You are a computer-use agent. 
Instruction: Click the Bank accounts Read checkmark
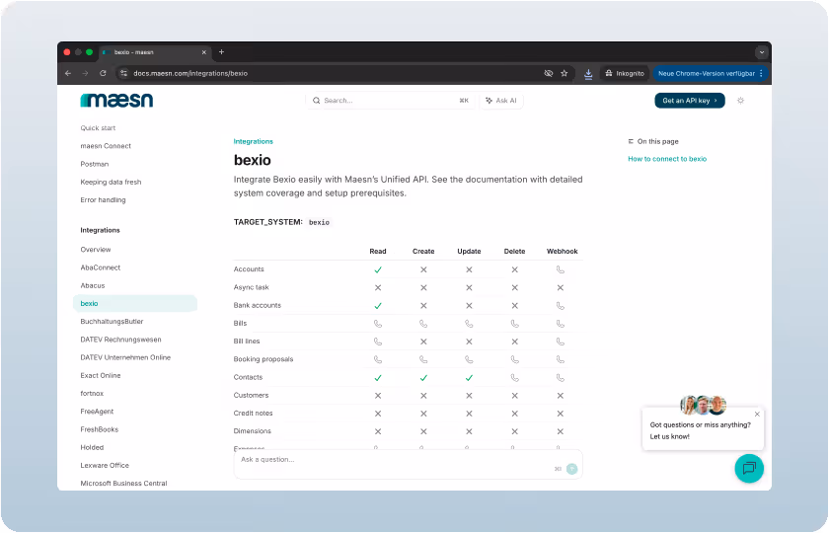[x=378, y=306]
